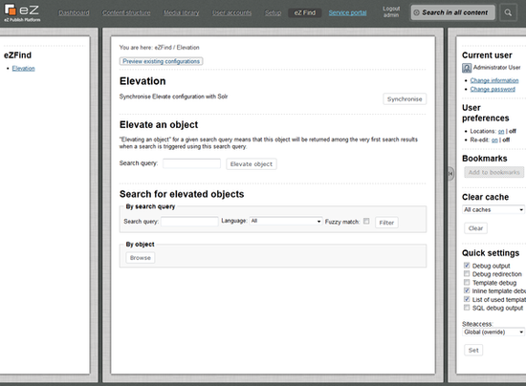Toggle Debug output checkbox

[x=467, y=266]
